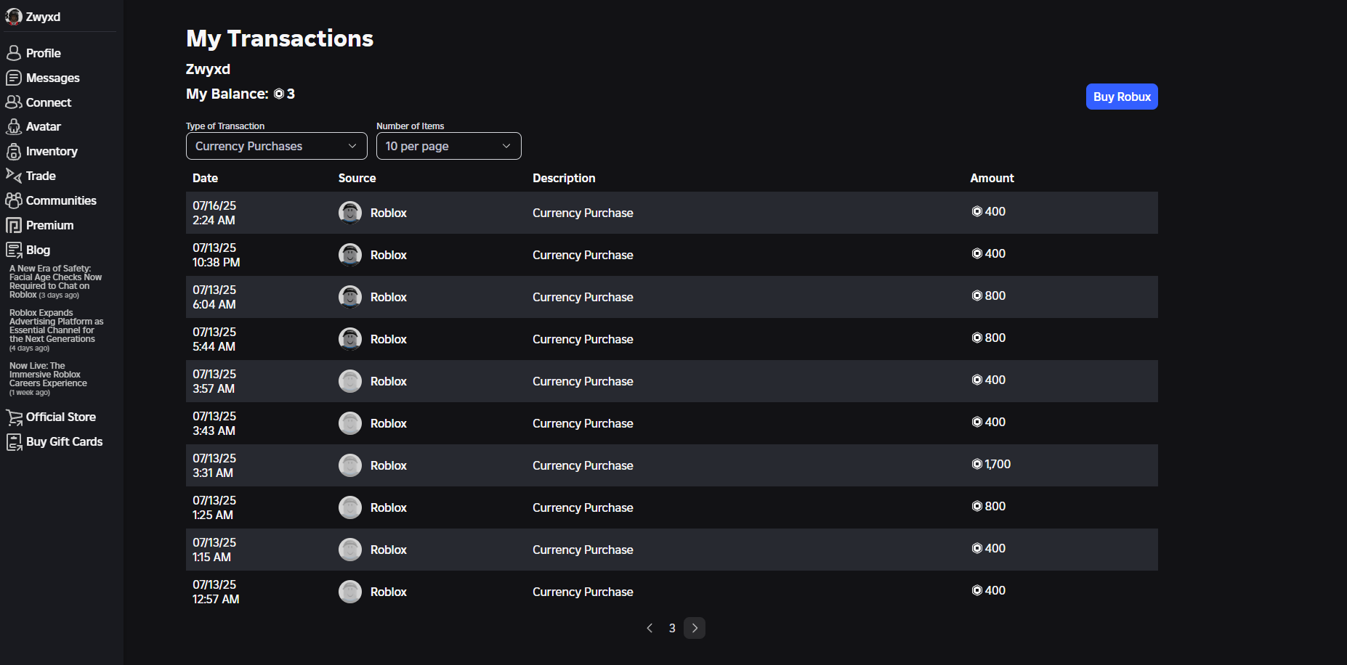Click the My Balance text
Screen dimensions: 1347x665
pyautogui.click(x=227, y=94)
